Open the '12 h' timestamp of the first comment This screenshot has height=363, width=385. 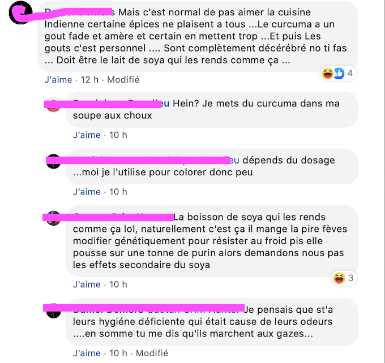click(x=89, y=80)
